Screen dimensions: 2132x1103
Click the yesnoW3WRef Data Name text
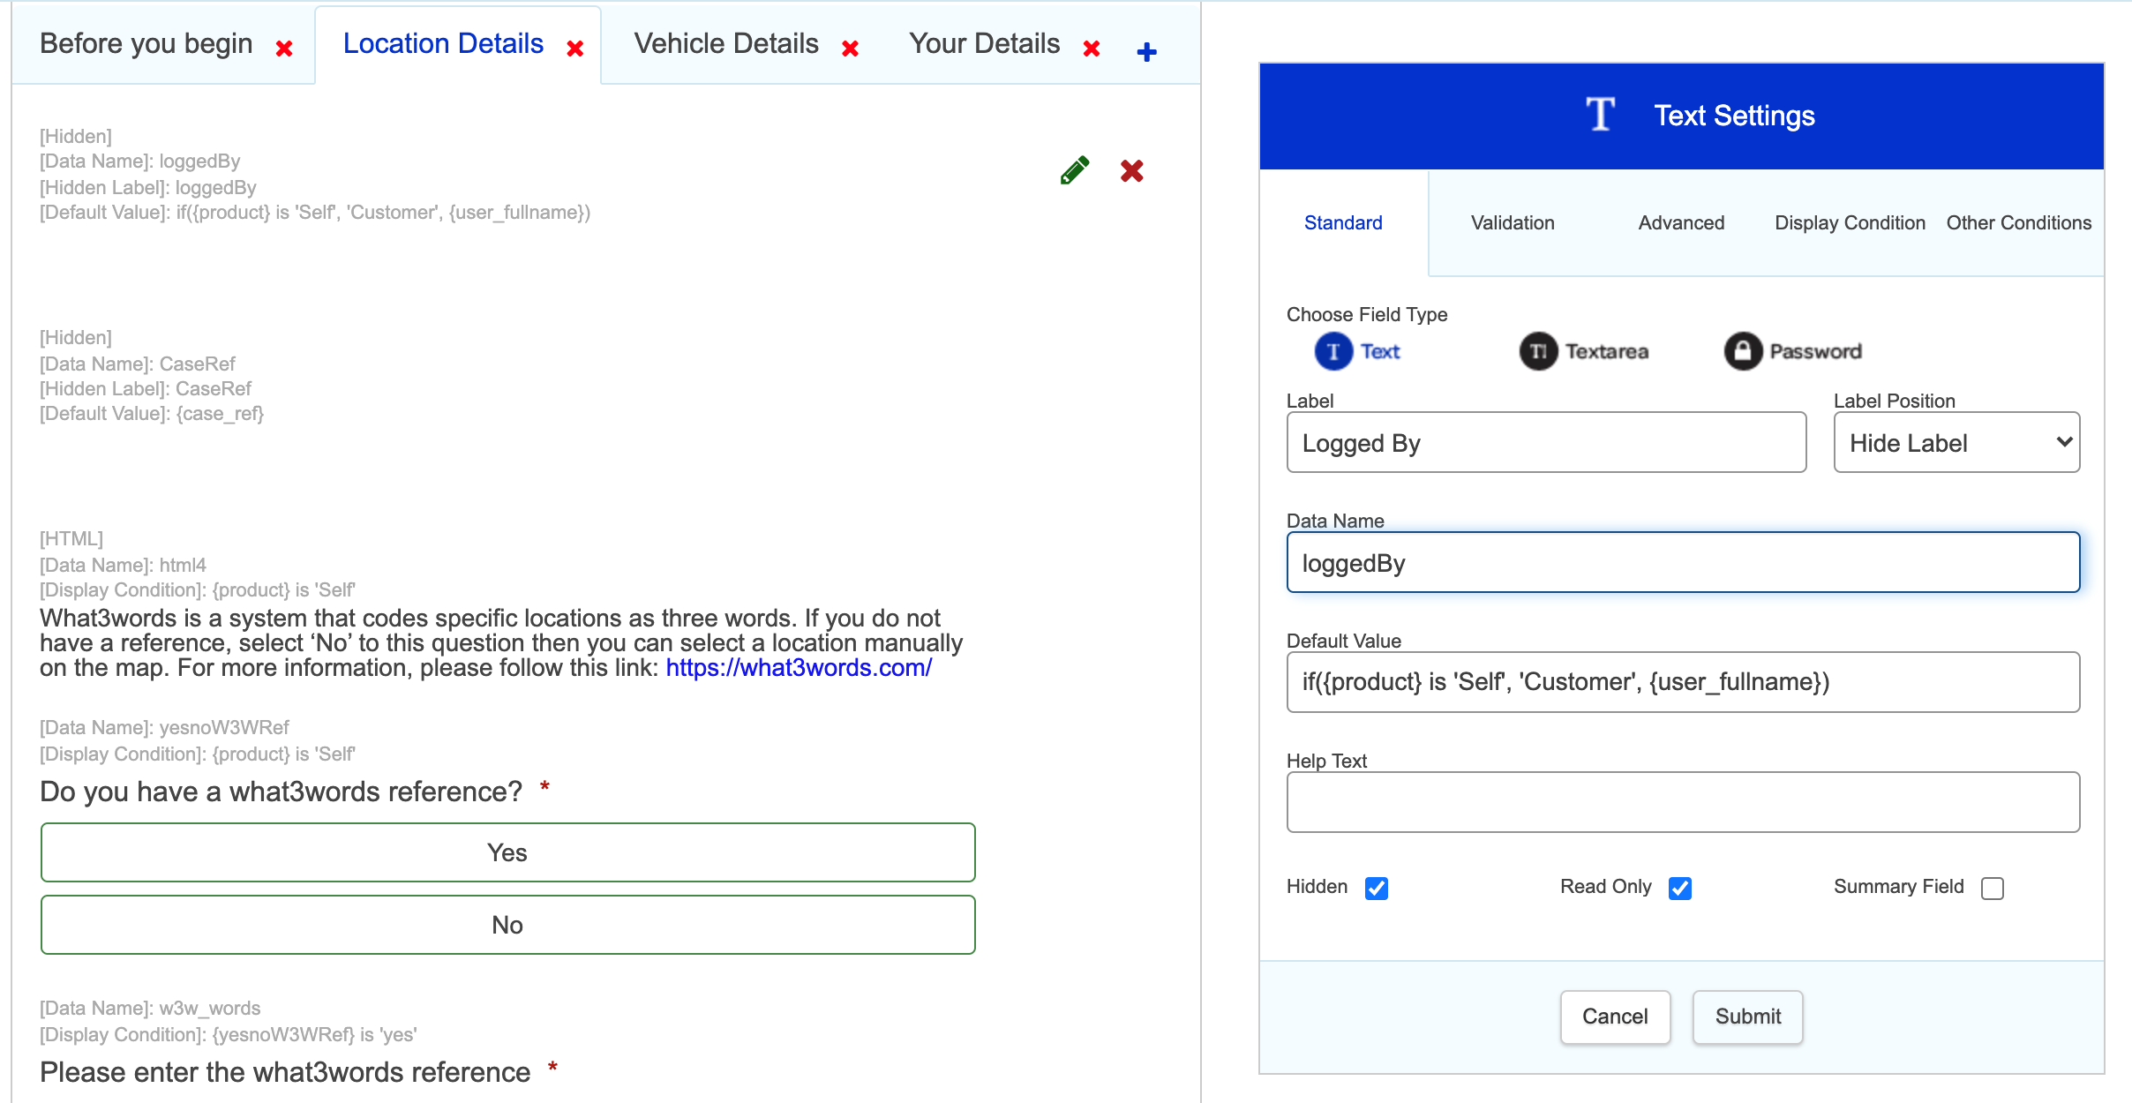[164, 727]
